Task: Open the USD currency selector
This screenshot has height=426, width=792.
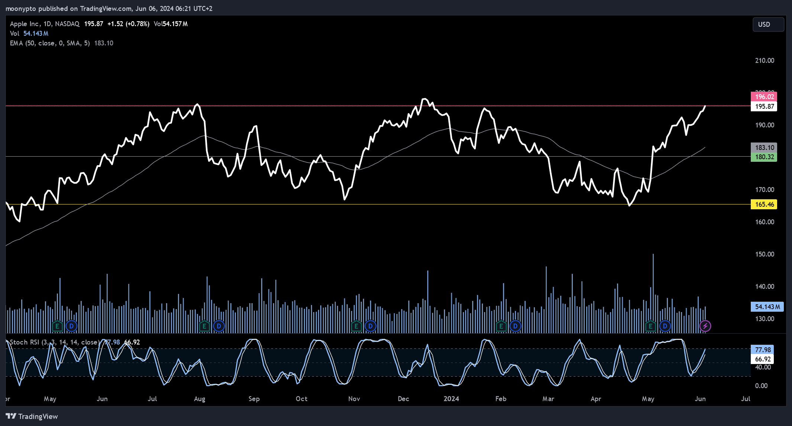Action: coord(768,24)
